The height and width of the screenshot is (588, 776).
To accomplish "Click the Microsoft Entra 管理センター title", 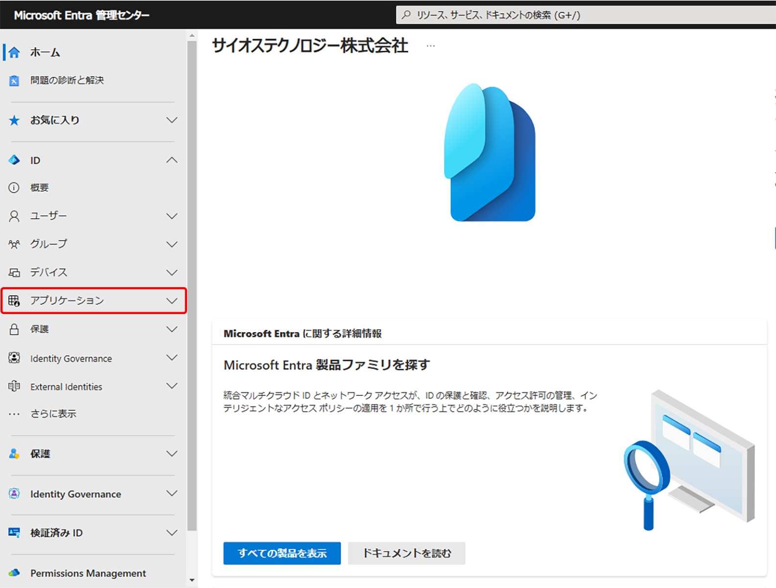I will point(82,15).
